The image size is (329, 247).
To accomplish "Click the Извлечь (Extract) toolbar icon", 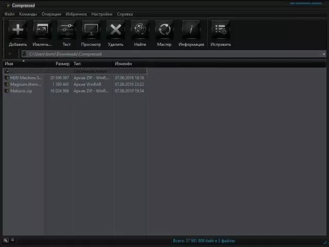I will [43, 30].
